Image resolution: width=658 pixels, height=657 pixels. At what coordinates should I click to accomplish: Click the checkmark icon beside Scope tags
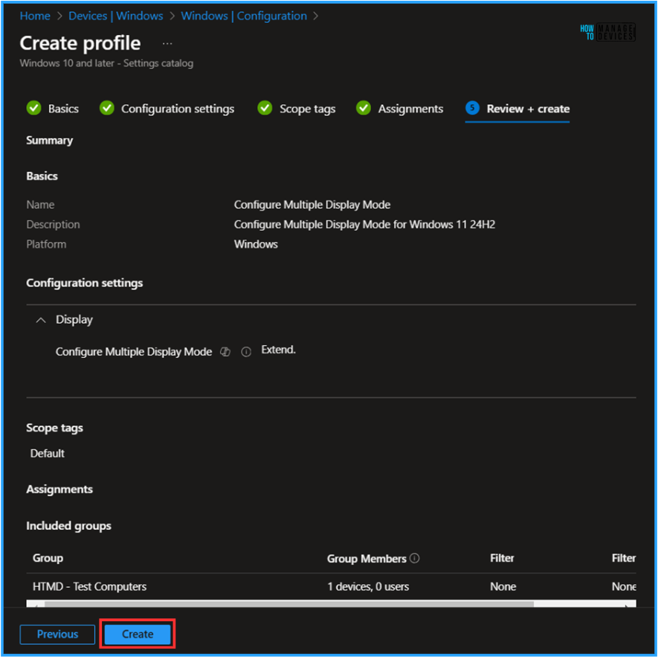265,108
